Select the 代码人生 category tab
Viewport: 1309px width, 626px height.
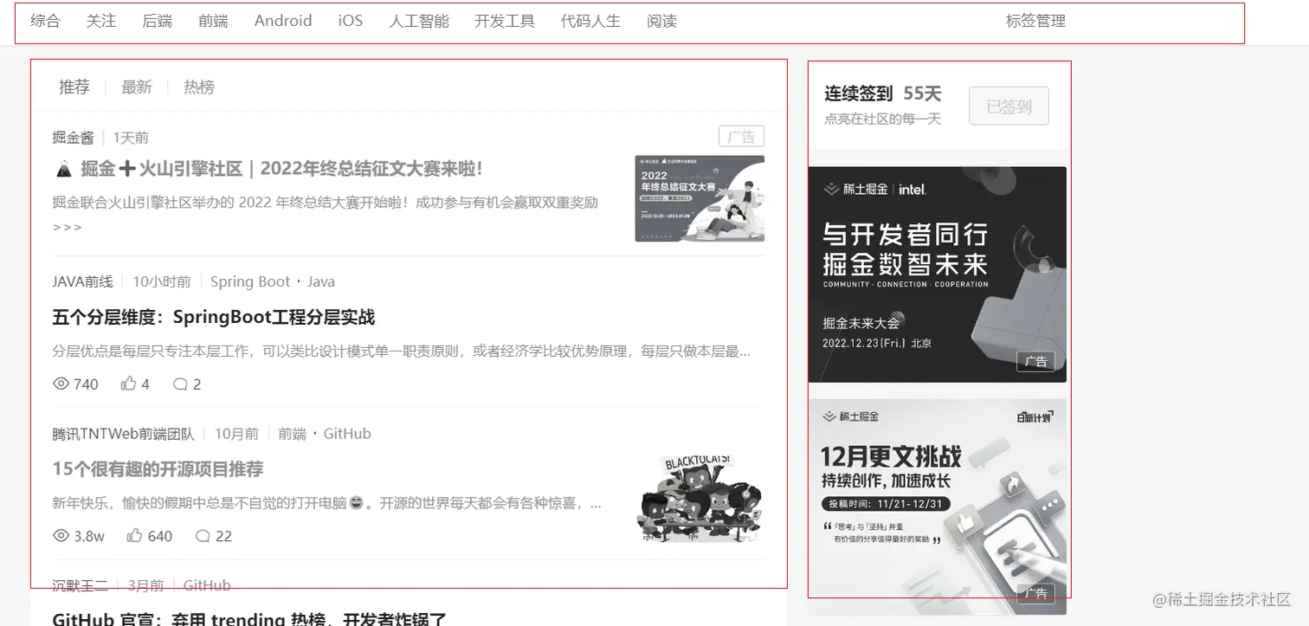590,21
